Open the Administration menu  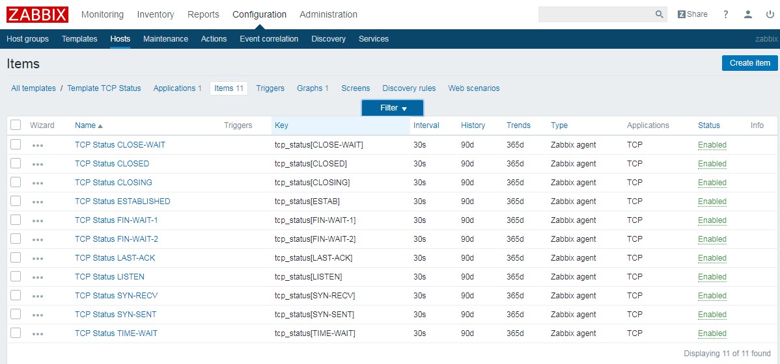[x=328, y=14]
